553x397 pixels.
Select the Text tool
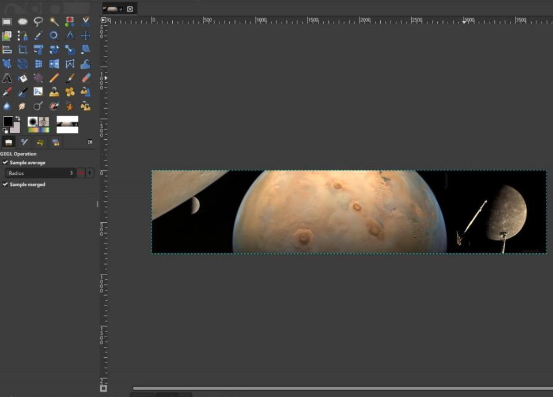[x=7, y=78]
